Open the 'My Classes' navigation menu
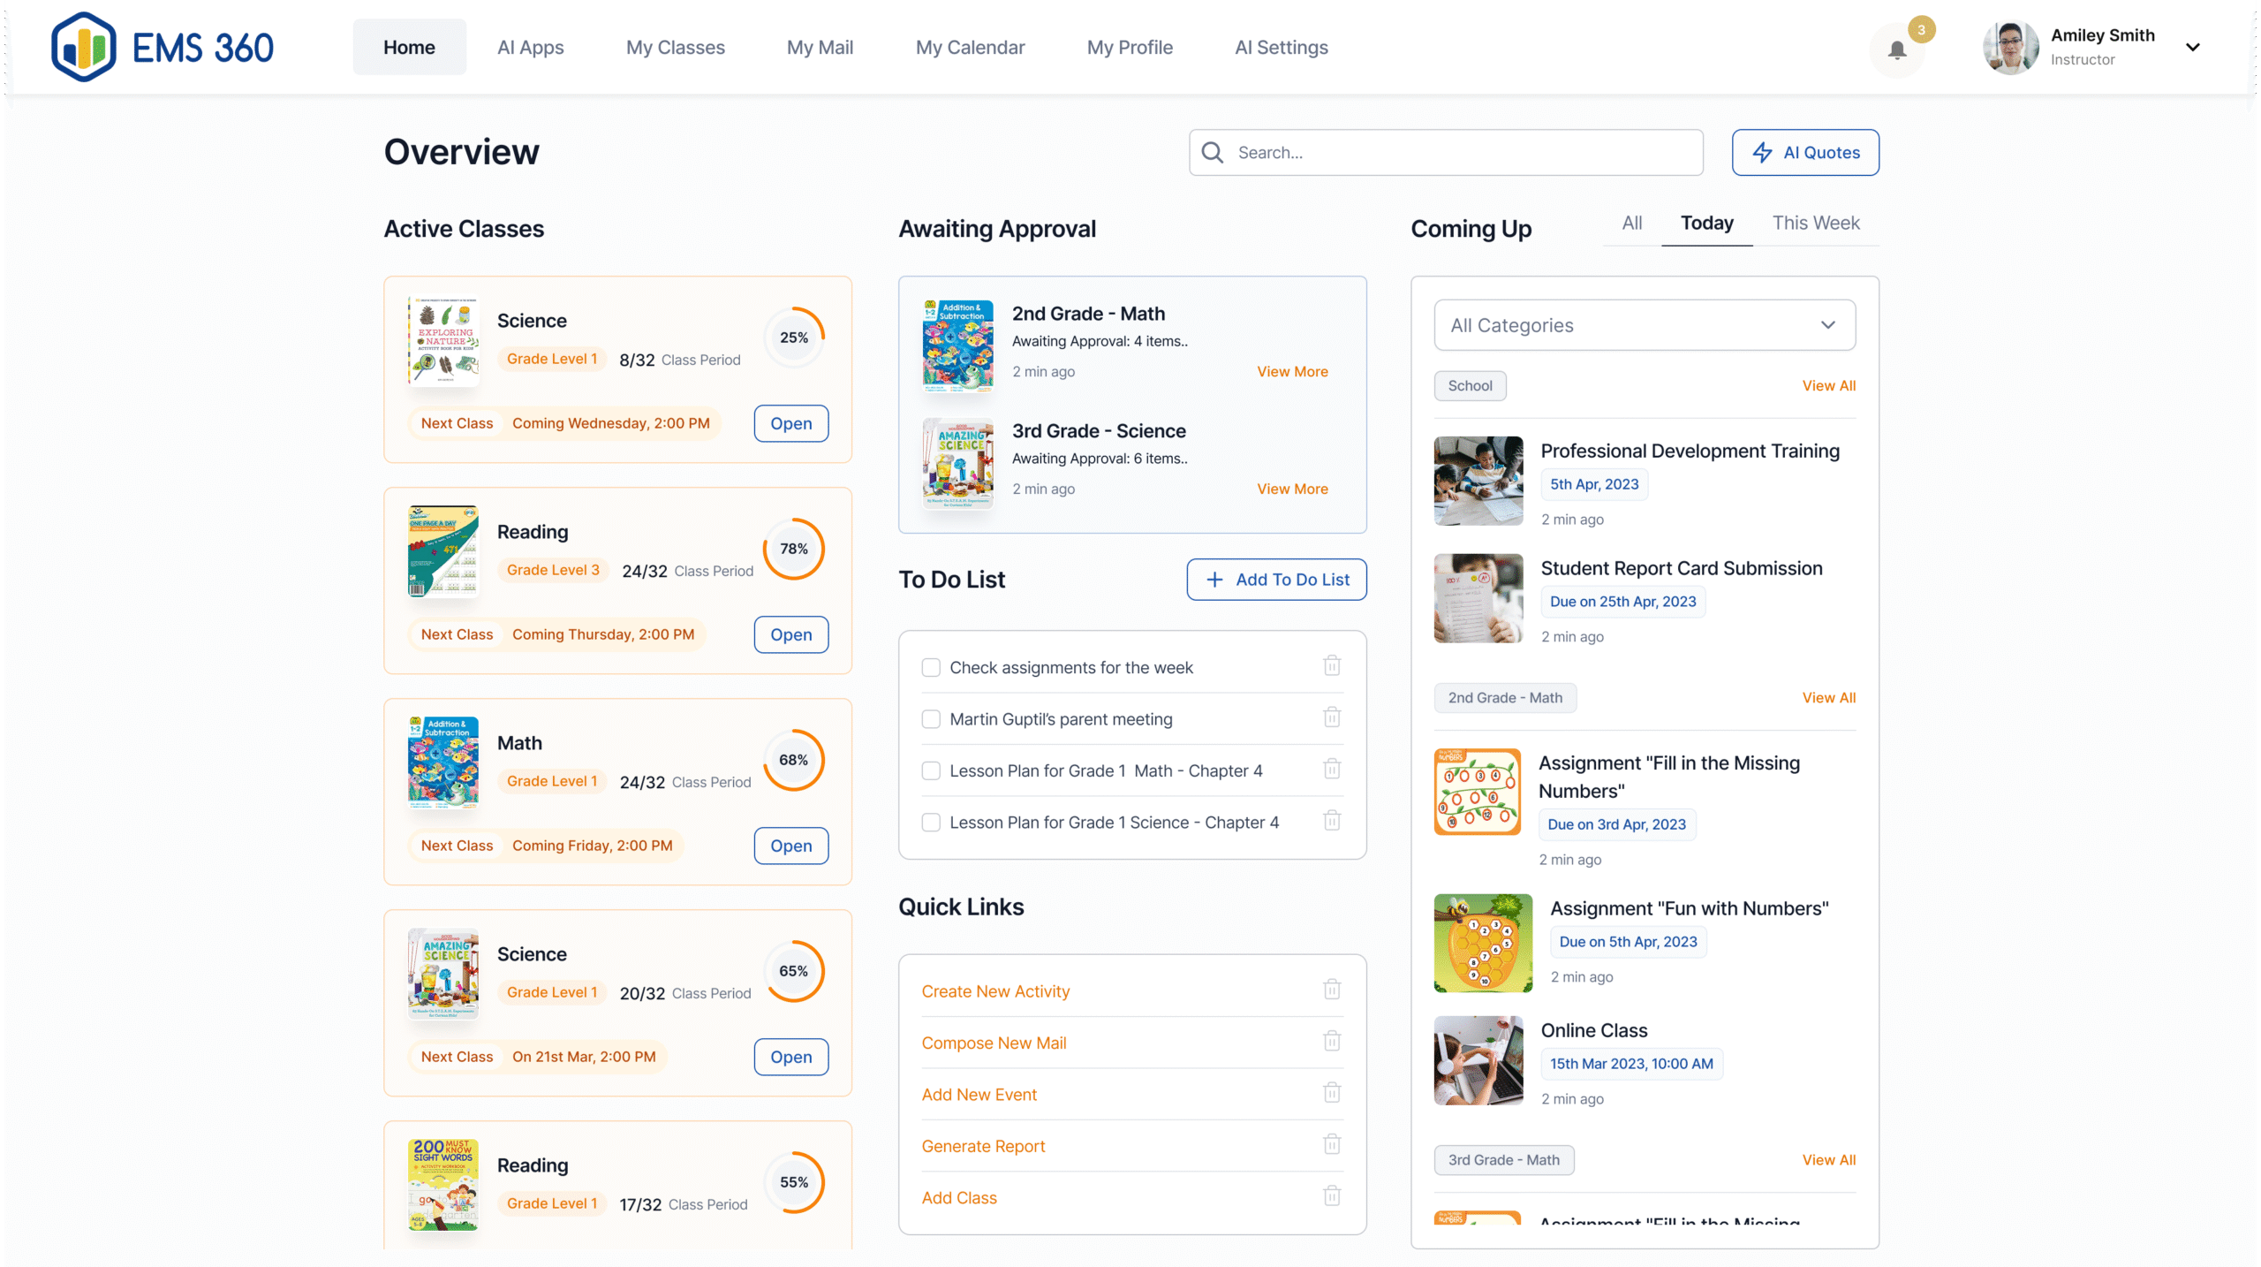This screenshot has width=2261, height=1267. [675, 48]
